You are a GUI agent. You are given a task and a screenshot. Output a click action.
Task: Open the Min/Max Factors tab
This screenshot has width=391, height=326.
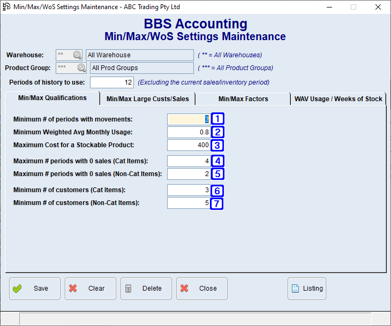click(243, 99)
